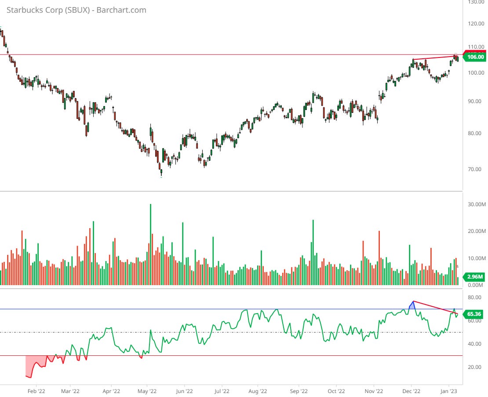Screen dimensions: 488x397
Task: Click the 30.00M volume axis label
Action: [477, 204]
